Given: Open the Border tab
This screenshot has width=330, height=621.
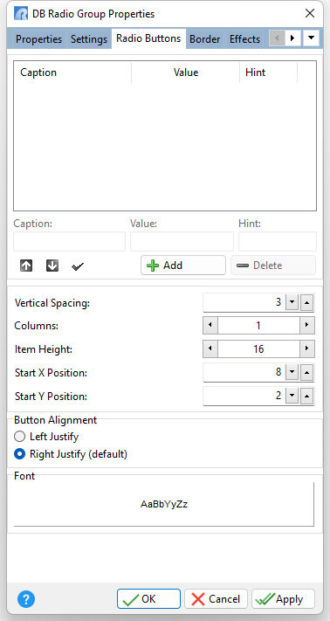Looking at the screenshot, I should (204, 39).
